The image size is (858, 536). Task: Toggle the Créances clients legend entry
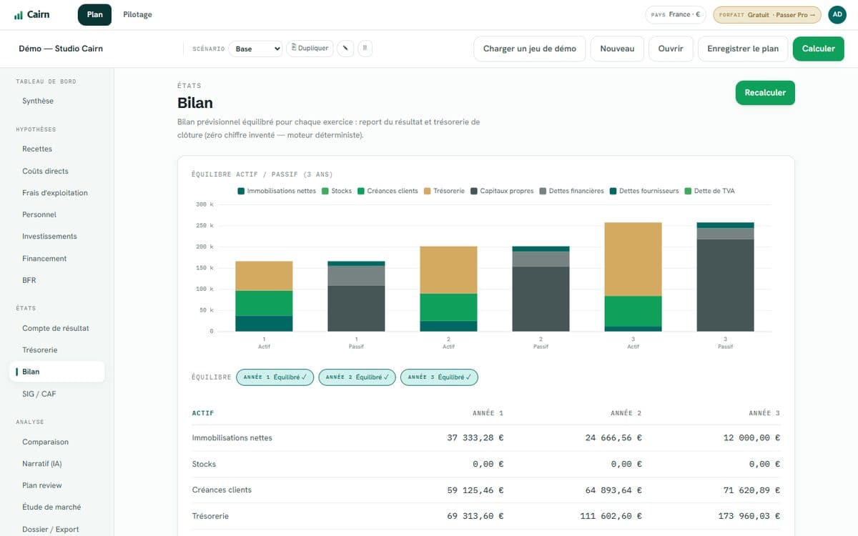[388, 191]
